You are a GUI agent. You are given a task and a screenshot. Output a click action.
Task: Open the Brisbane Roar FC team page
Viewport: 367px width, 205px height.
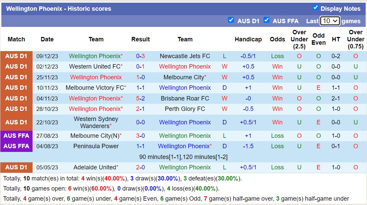pos(185,98)
